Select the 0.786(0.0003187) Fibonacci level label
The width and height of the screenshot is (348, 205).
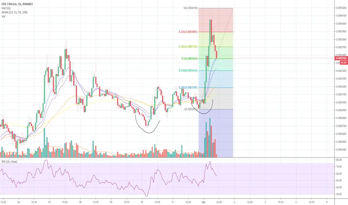pos(188,88)
